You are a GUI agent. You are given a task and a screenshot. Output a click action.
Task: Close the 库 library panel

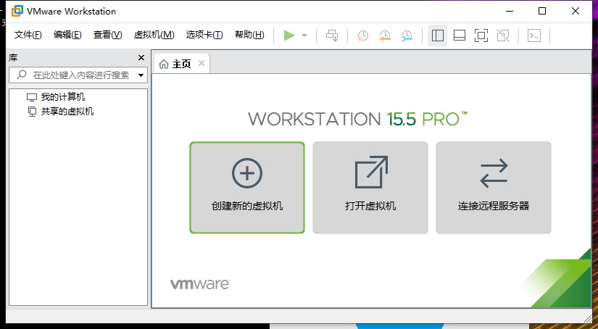141,57
